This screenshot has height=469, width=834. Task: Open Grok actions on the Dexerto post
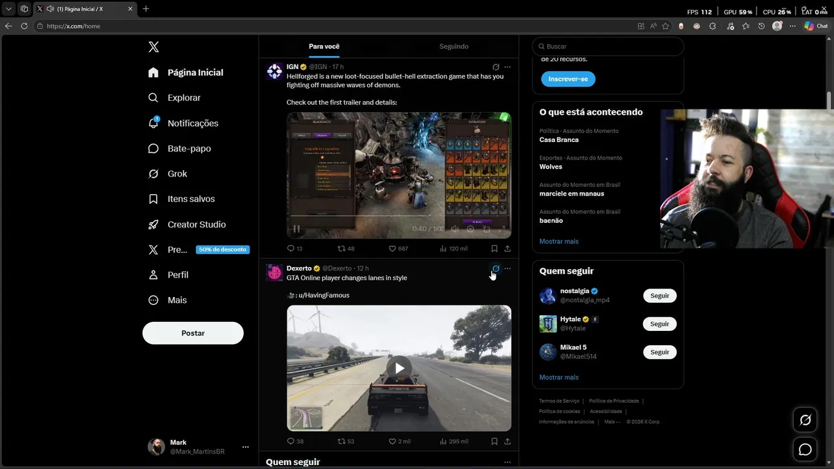[x=496, y=268]
